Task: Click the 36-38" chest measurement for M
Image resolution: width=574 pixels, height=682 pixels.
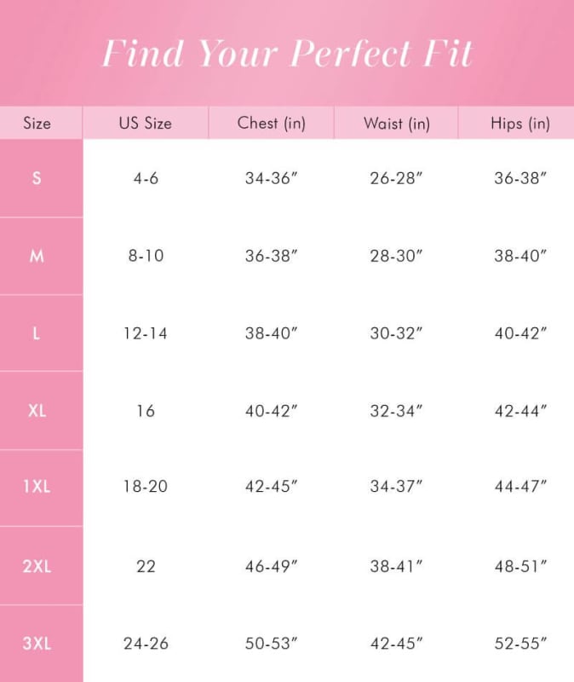Action: [x=271, y=256]
